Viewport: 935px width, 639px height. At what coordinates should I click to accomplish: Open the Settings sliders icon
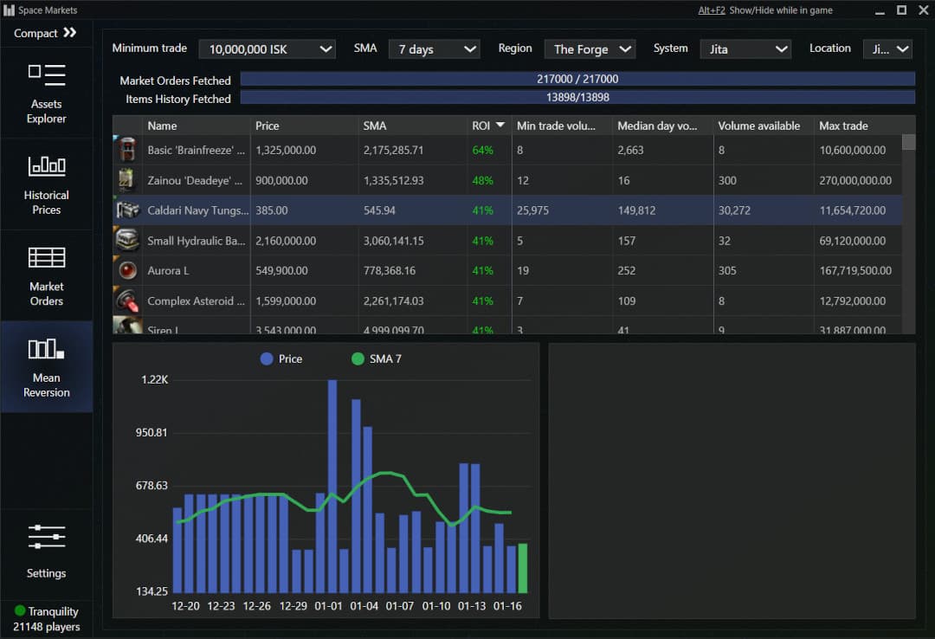47,536
